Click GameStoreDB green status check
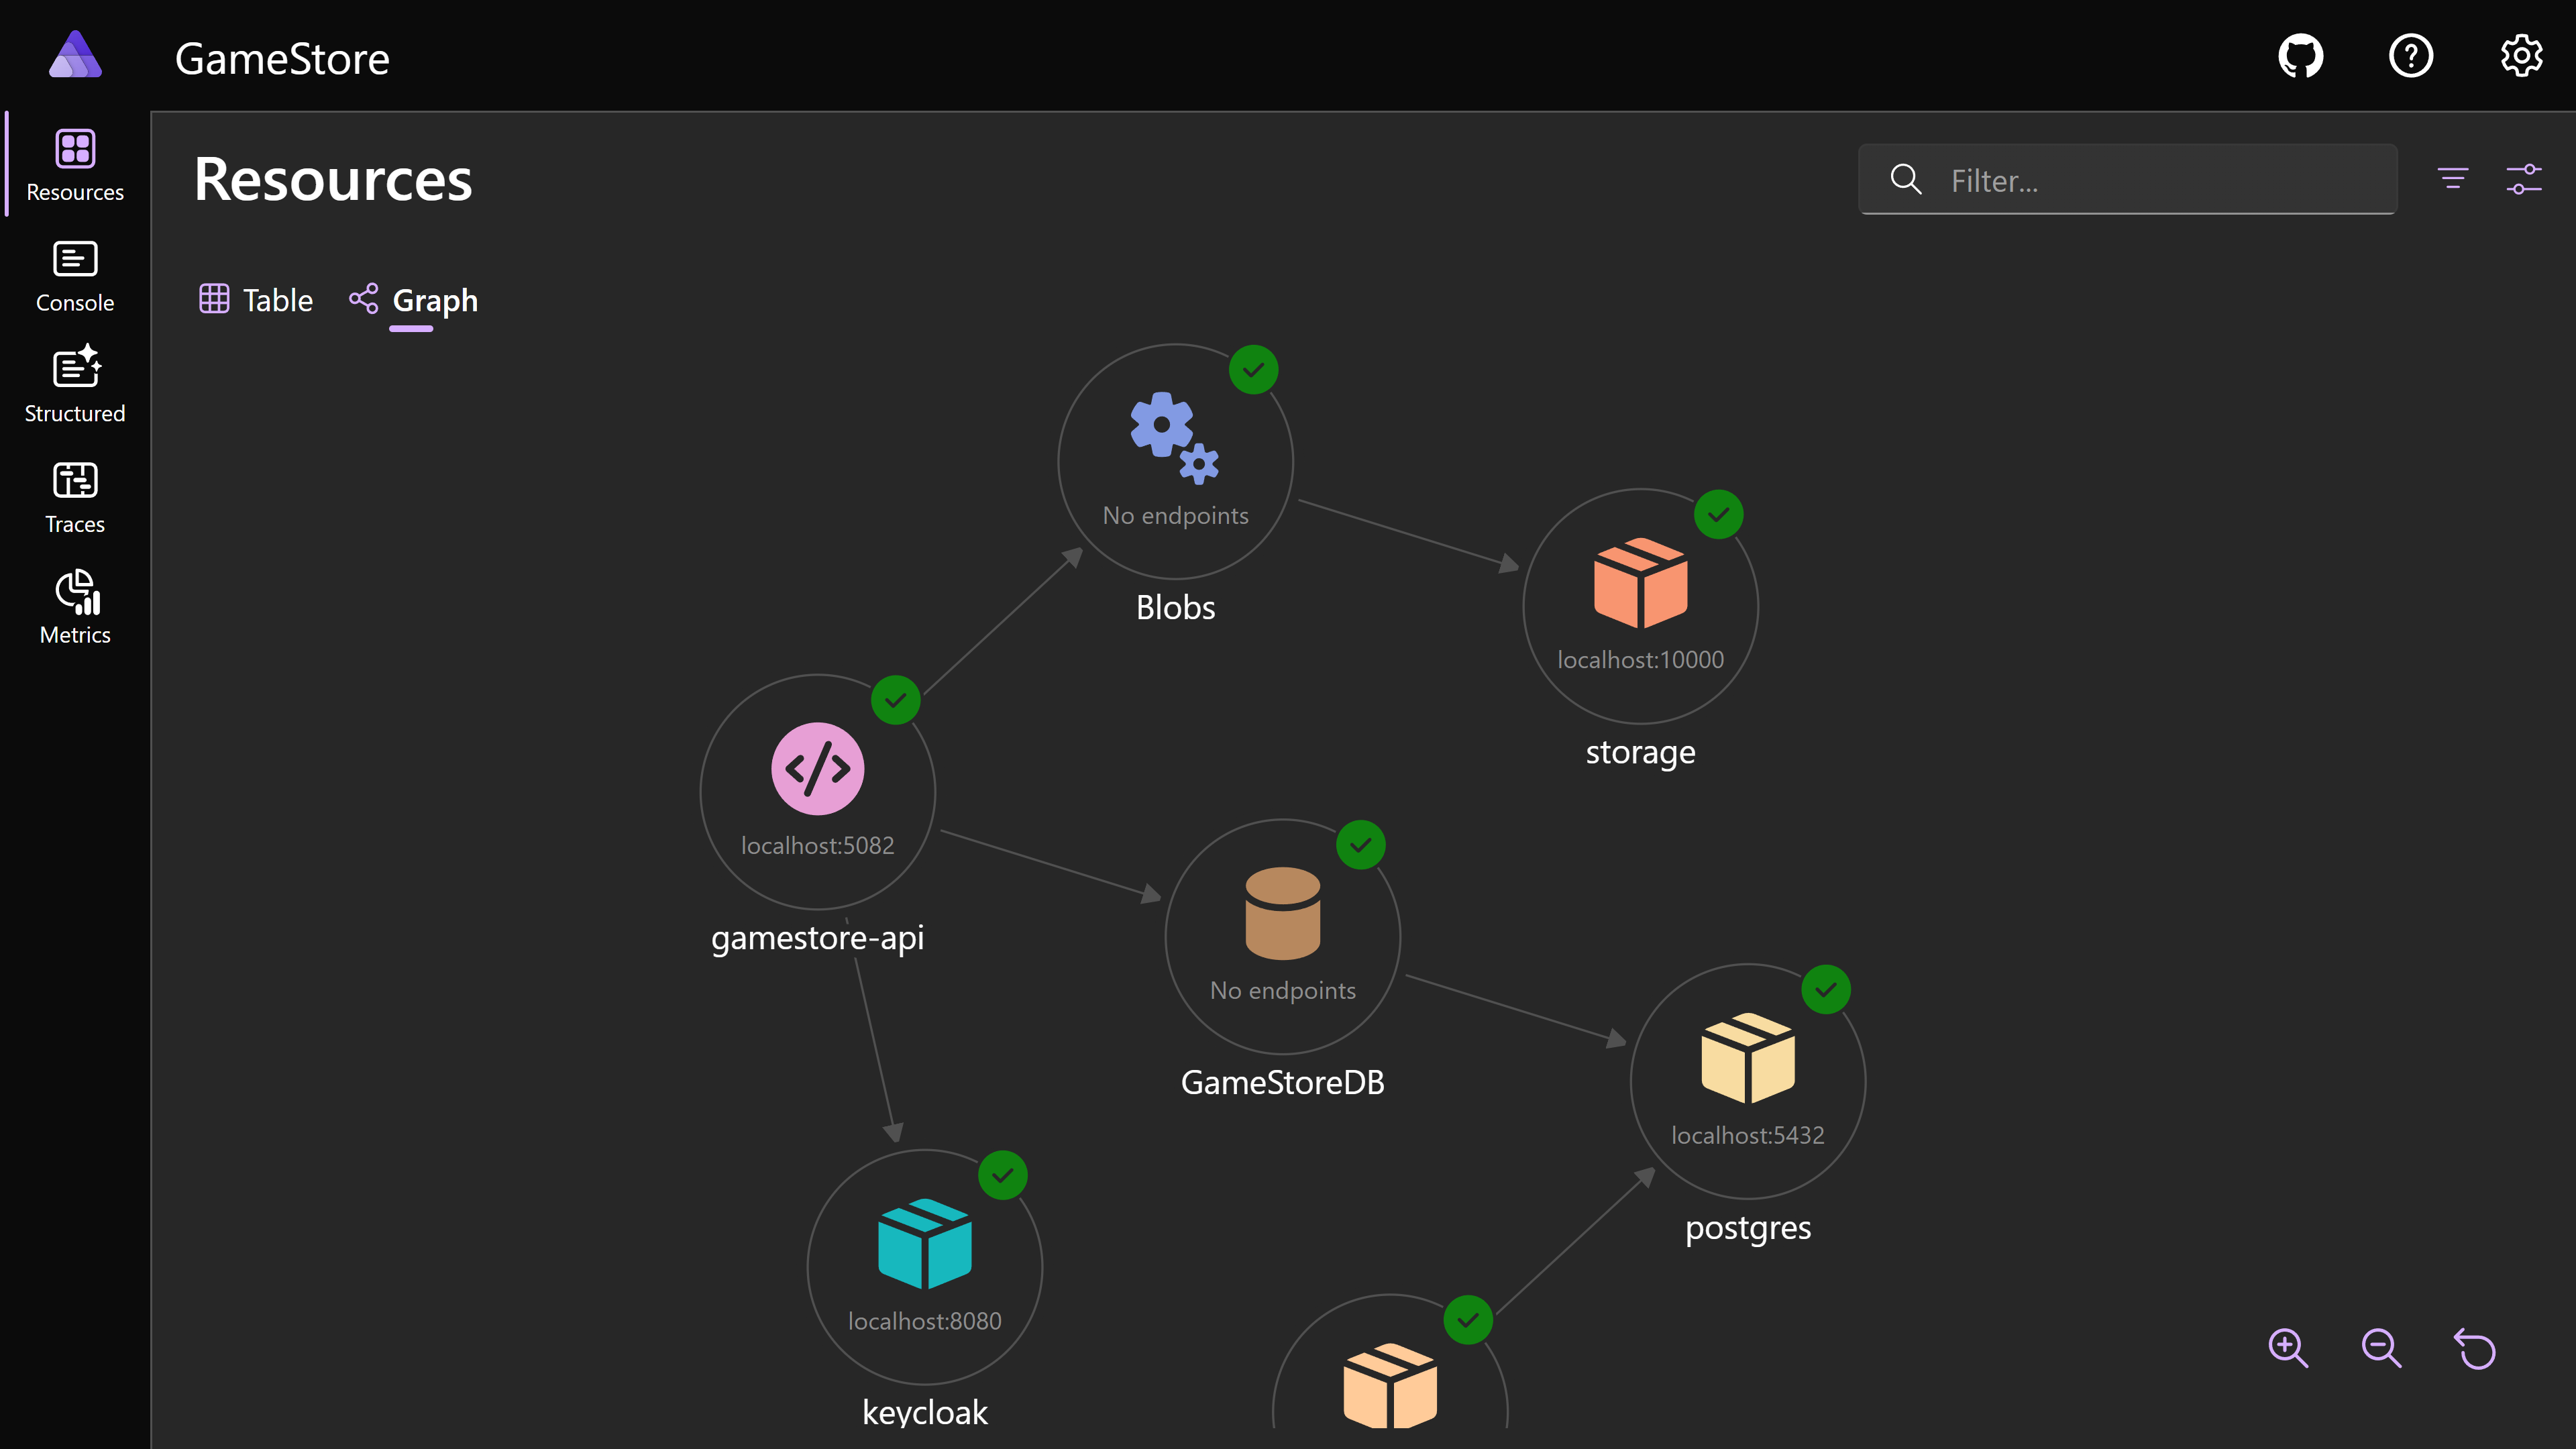Image resolution: width=2576 pixels, height=1449 pixels. [x=1361, y=845]
